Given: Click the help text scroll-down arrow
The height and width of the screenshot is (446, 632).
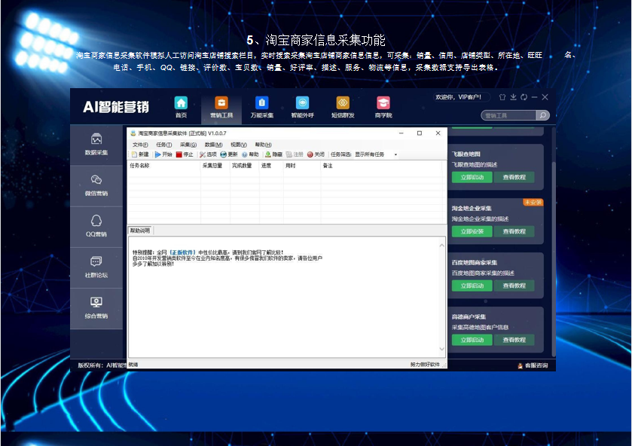Looking at the screenshot, I should tap(441, 350).
